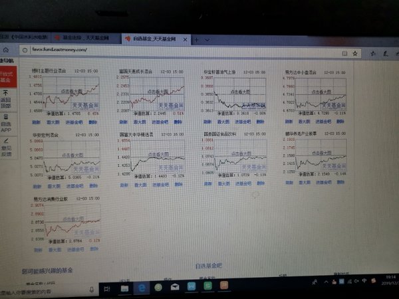Open the 博时主题行业混合 fund chart
The height and width of the screenshot is (299, 399).
70,94
